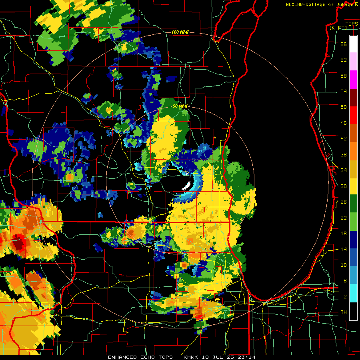Click the "ENHANCED ECHO TOPS" product title

tap(140, 357)
